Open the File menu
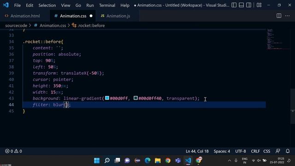The height and width of the screenshot is (166, 295). click(18, 5)
